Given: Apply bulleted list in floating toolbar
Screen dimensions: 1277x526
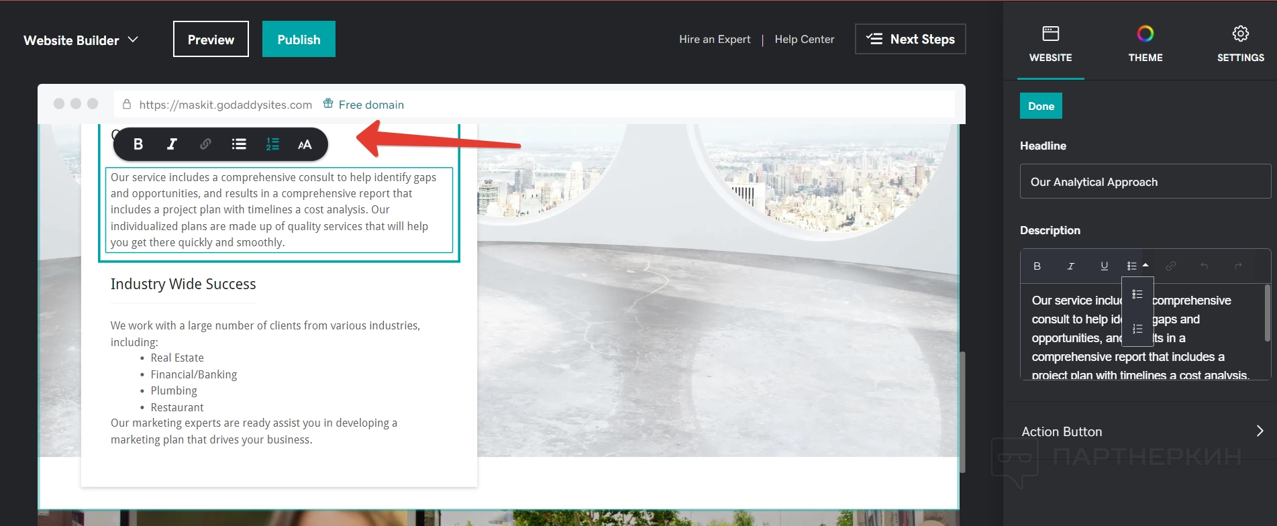Looking at the screenshot, I should pos(239,144).
